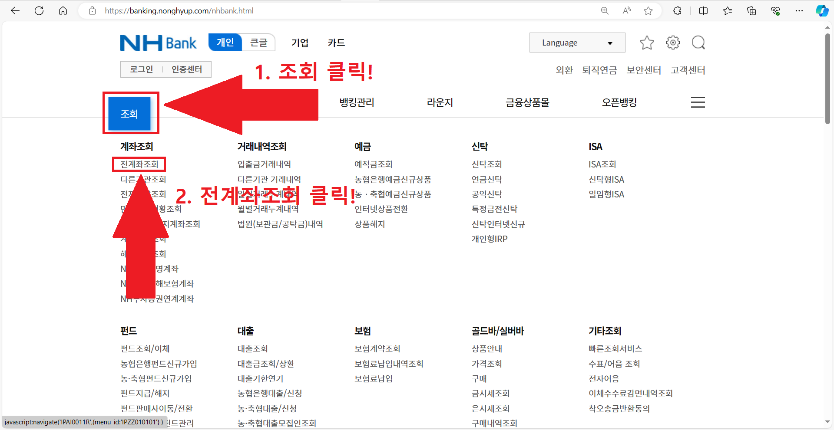This screenshot has height=430, width=834.
Task: Open the 카드 top menu
Action: coord(336,43)
